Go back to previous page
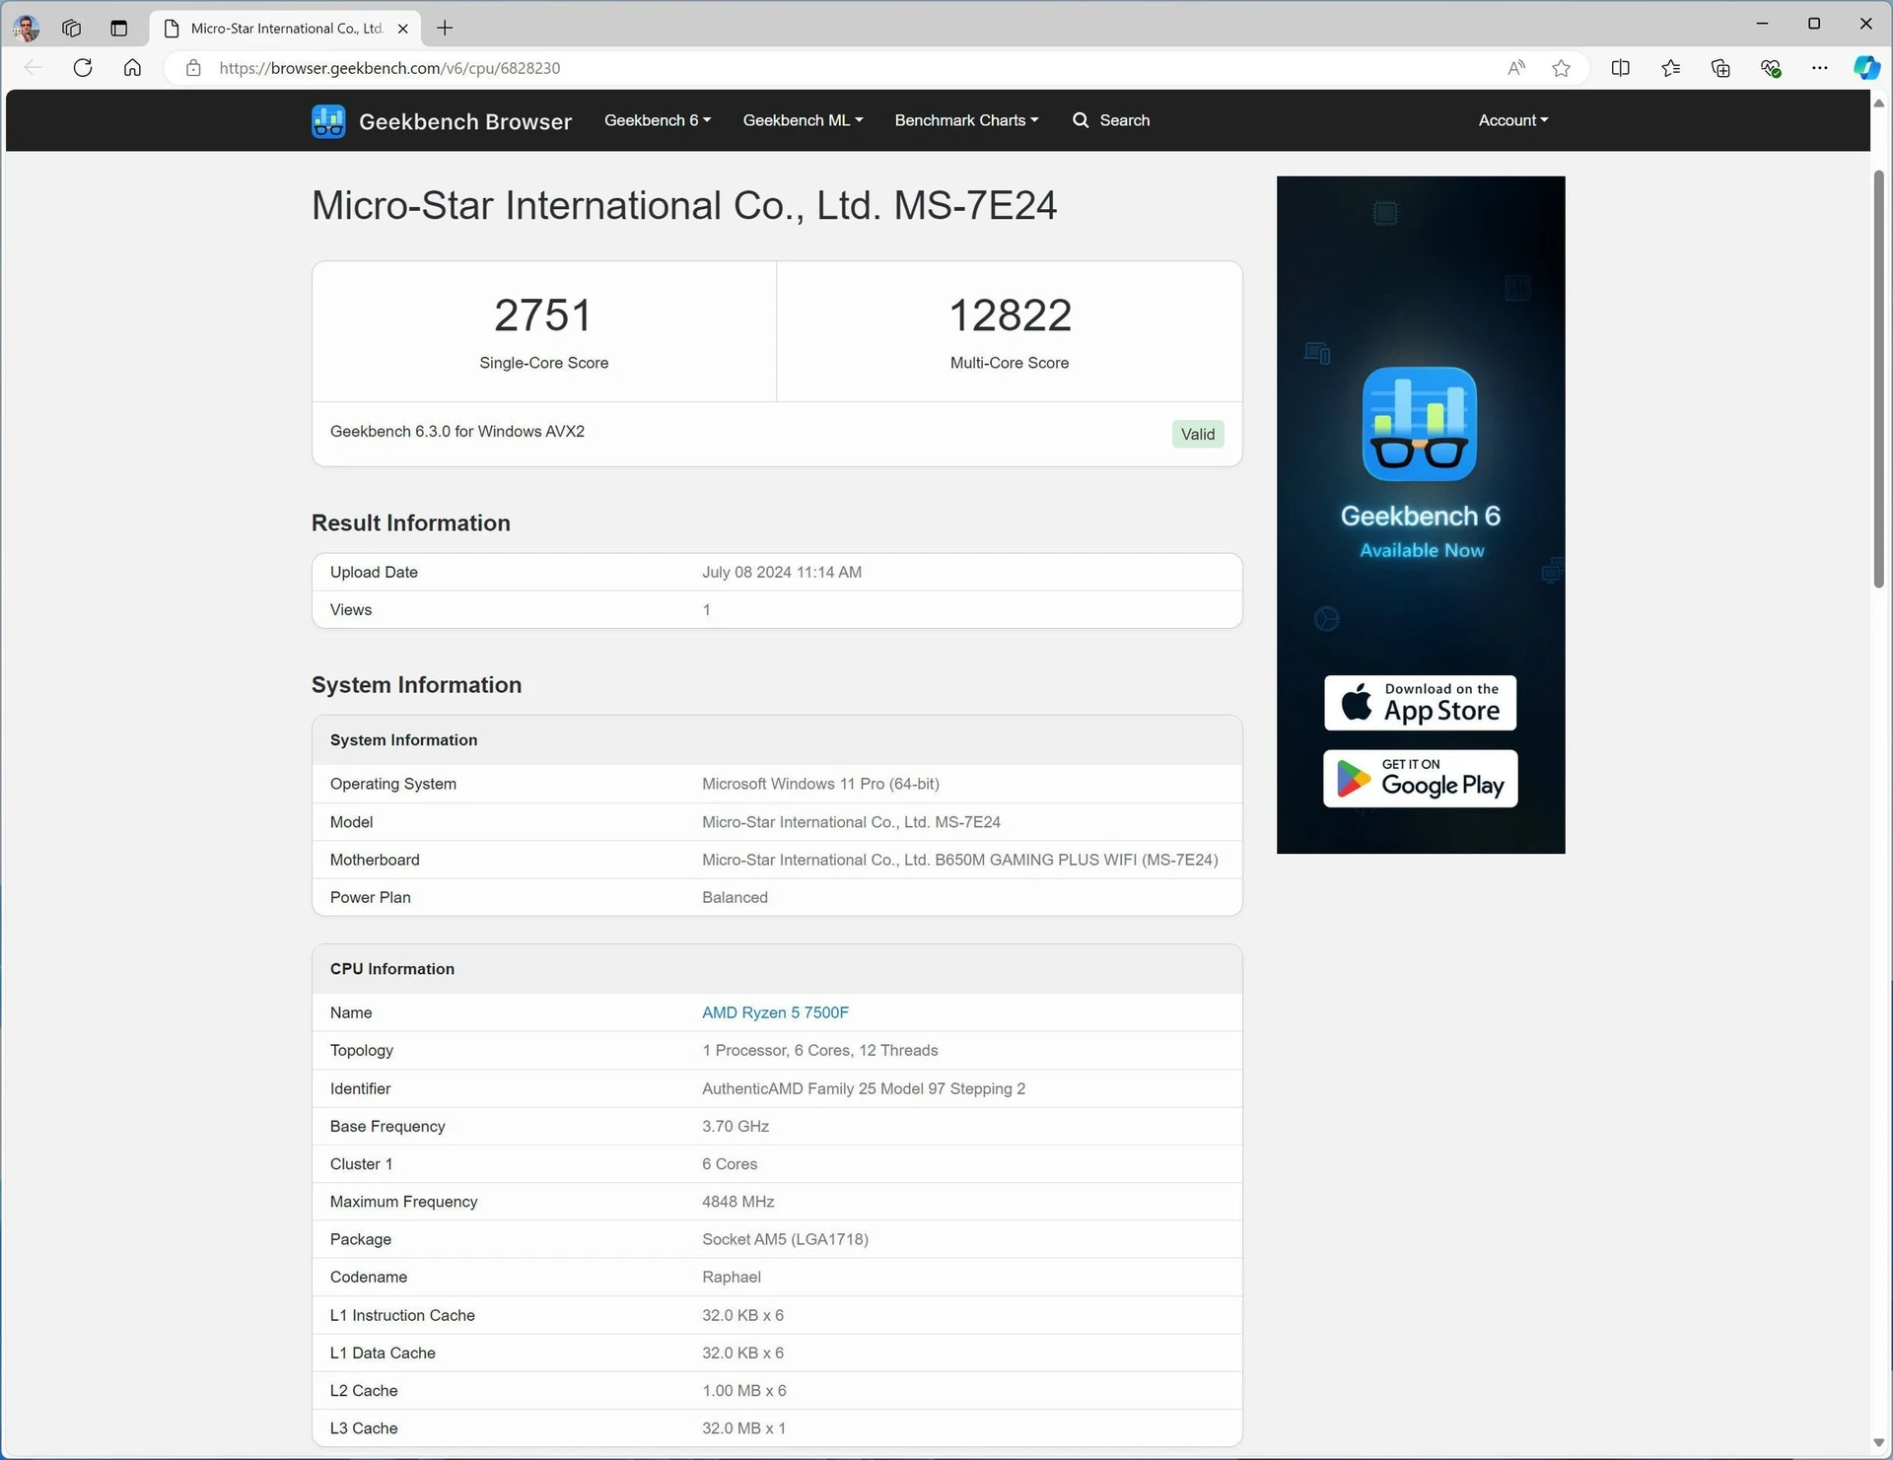Viewport: 1893px width, 1460px height. 33,68
